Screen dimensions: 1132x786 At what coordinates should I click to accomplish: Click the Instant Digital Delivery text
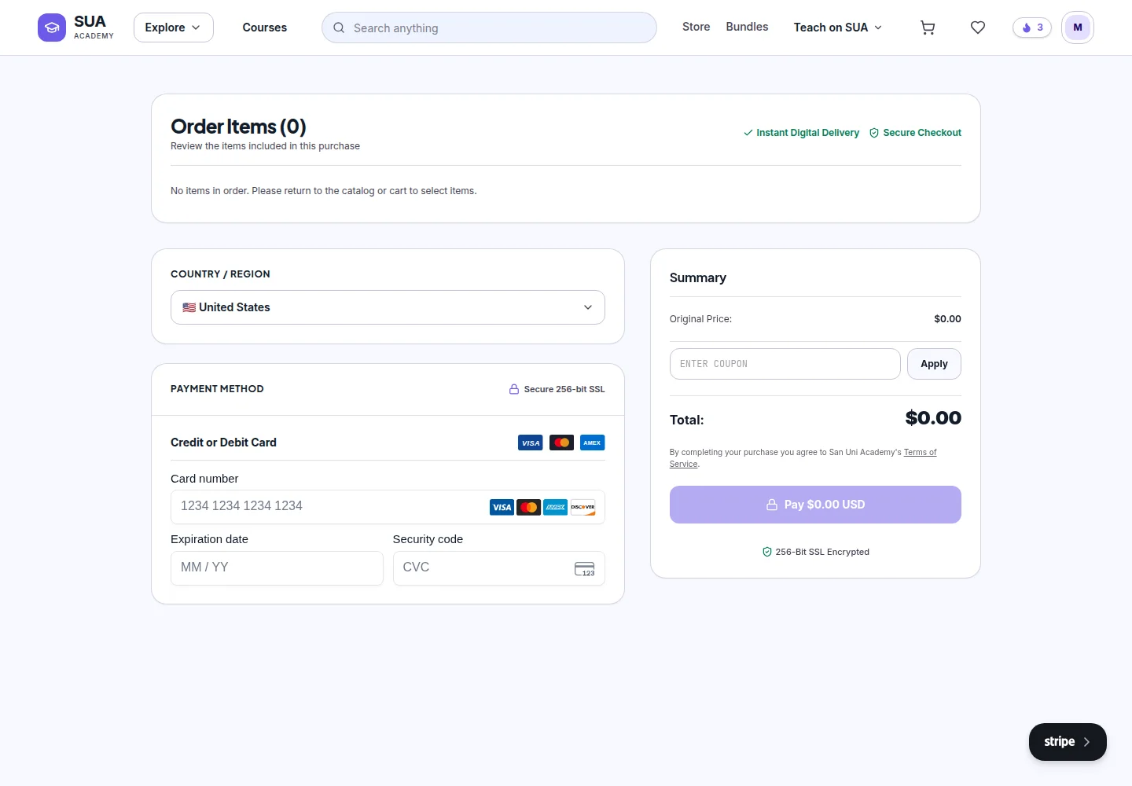pyautogui.click(x=807, y=133)
